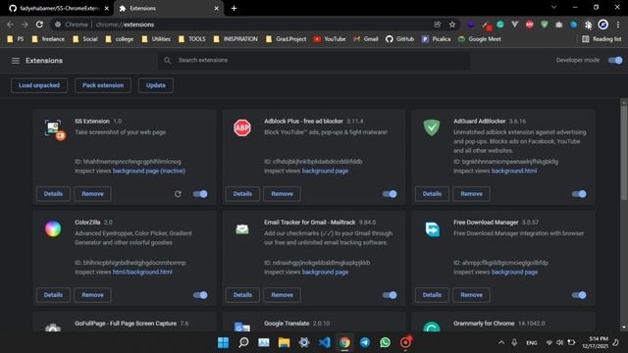
Task: Click the AdGuard AdBlocker shield logo
Action: (x=432, y=127)
